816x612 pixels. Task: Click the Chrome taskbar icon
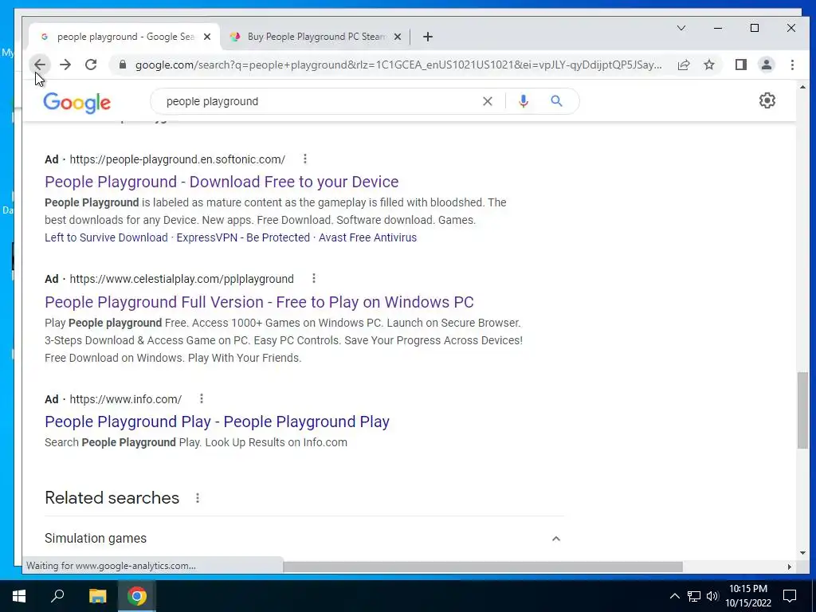coord(137,596)
